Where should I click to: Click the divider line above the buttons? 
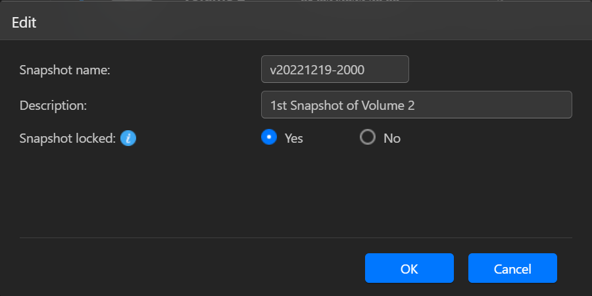click(x=296, y=237)
